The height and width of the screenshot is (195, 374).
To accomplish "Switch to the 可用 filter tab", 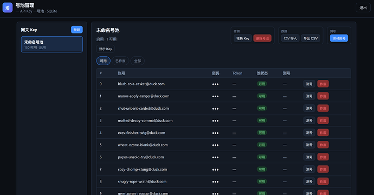I will [x=104, y=61].
